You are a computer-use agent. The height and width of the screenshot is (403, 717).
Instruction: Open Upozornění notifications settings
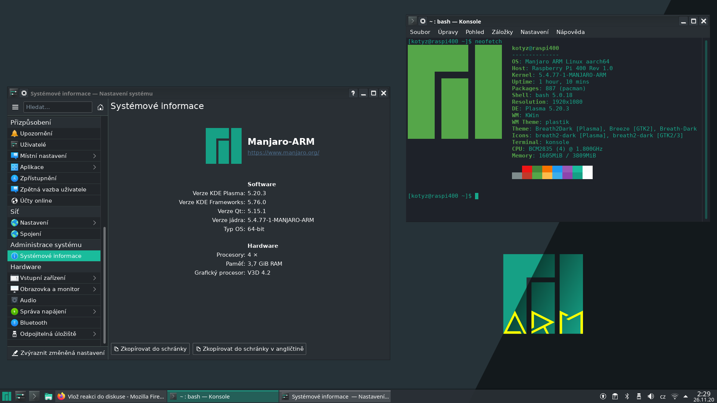coord(54,134)
